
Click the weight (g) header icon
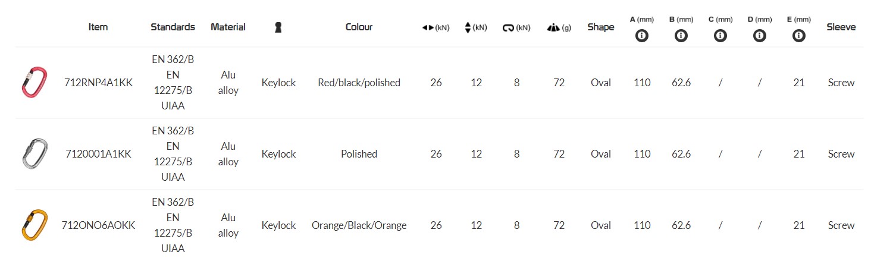tap(552, 27)
